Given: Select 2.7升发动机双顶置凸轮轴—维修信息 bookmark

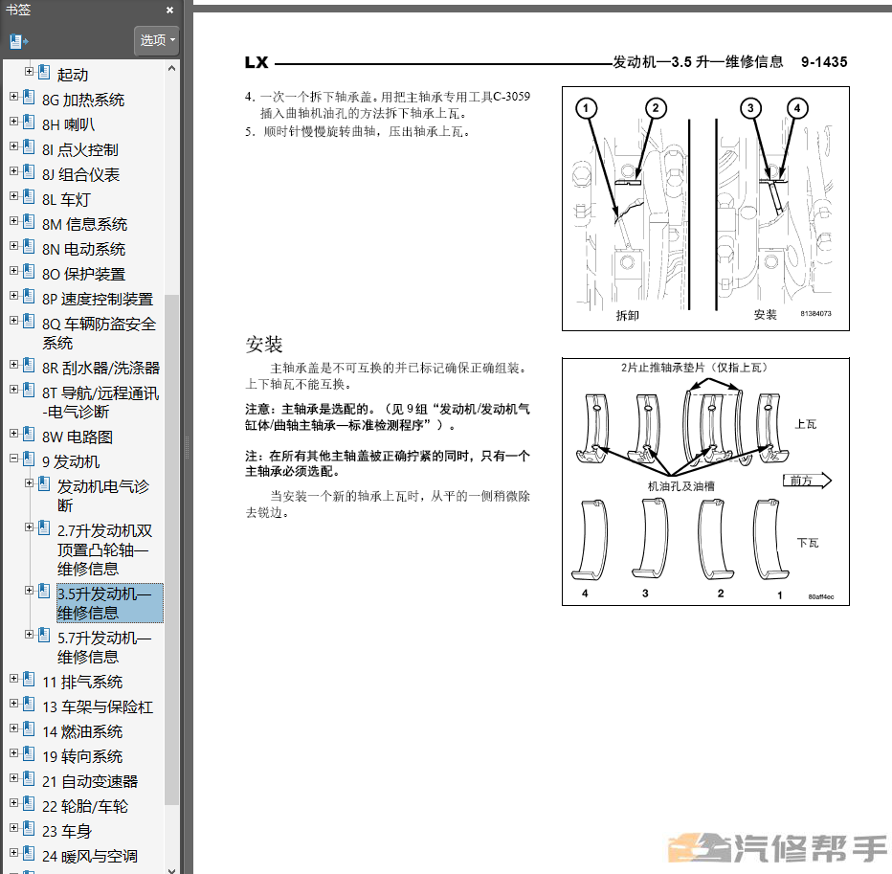Looking at the screenshot, I should [x=104, y=549].
